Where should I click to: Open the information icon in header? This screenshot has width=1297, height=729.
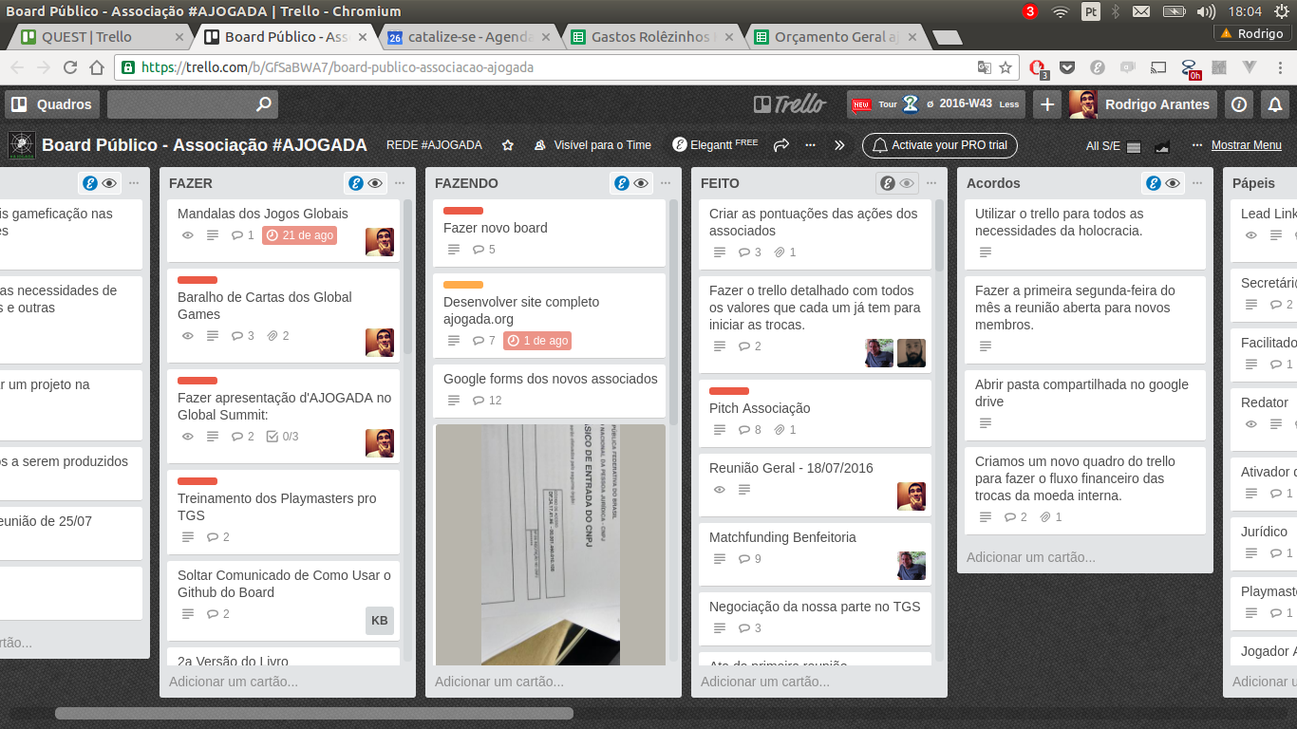1238,104
